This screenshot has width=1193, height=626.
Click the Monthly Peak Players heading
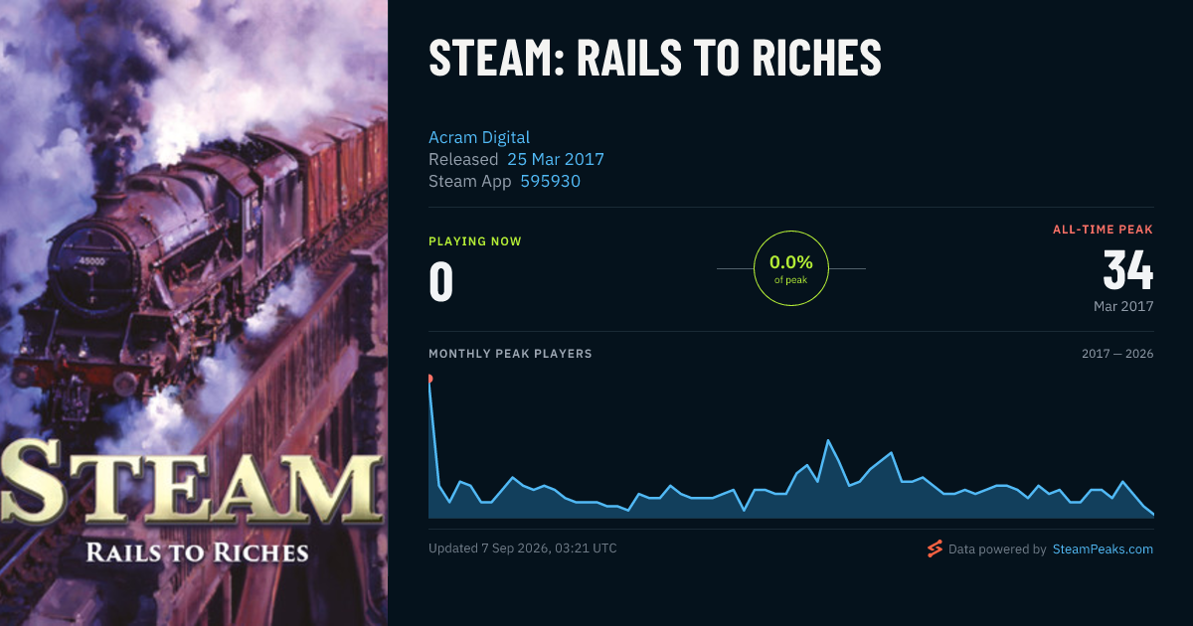510,354
